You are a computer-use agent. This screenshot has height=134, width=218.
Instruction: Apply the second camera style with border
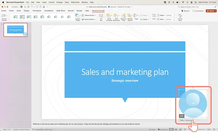click(x=22, y=17)
